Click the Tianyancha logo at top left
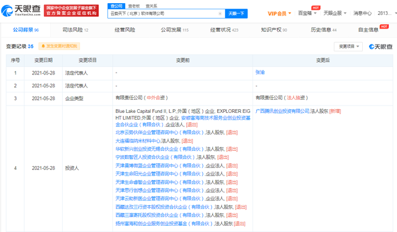This screenshot has width=397, height=232. point(20,11)
